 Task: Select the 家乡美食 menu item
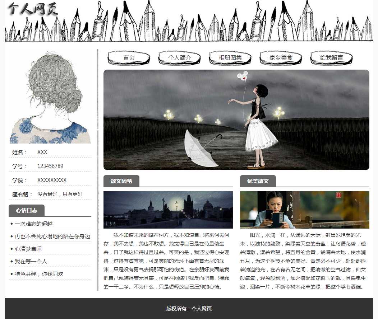click(281, 58)
